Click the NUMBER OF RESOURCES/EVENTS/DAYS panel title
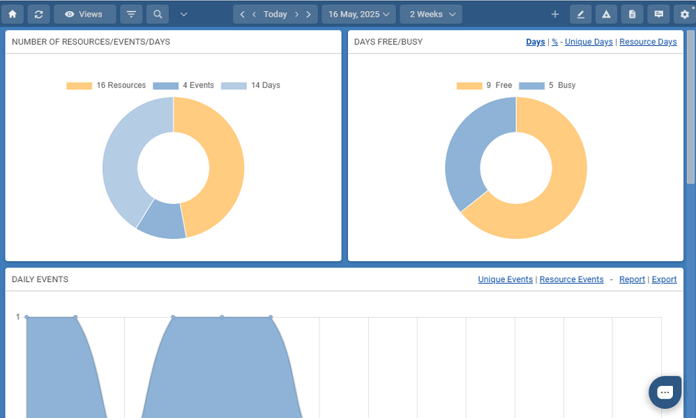Screen dimensions: 696x418 [91, 42]
